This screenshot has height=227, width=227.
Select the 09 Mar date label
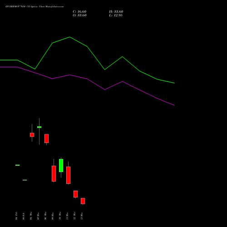tap(53, 216)
